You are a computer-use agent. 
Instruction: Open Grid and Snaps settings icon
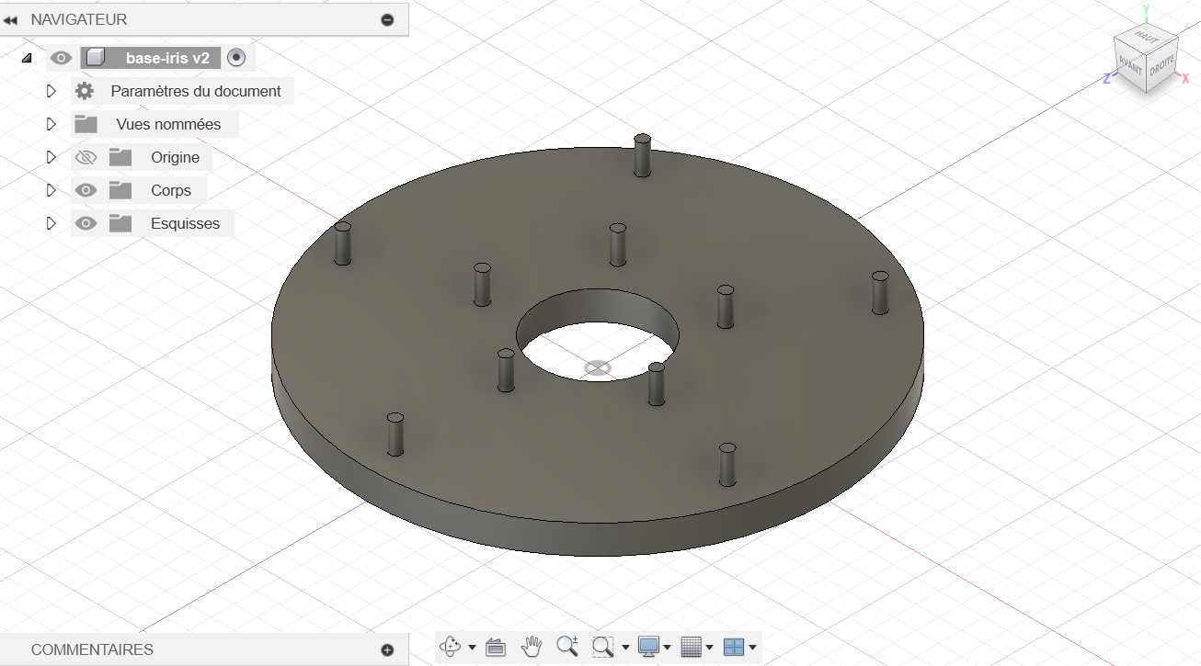pos(692,647)
